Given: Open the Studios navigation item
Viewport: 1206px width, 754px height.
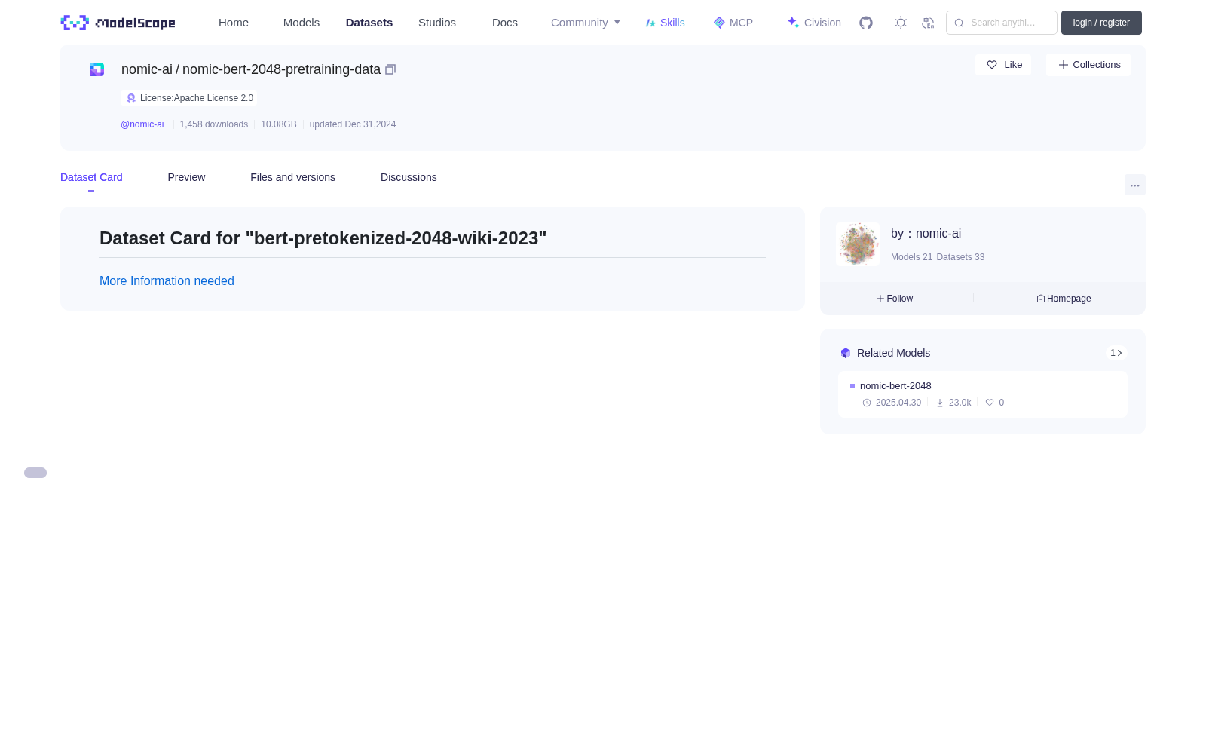Looking at the screenshot, I should (x=437, y=23).
